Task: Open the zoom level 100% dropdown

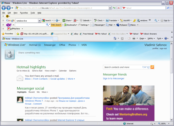Action: click(169, 123)
